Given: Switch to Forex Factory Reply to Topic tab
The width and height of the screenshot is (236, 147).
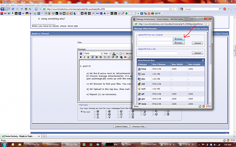Looking at the screenshot, I should tap(21, 136).
